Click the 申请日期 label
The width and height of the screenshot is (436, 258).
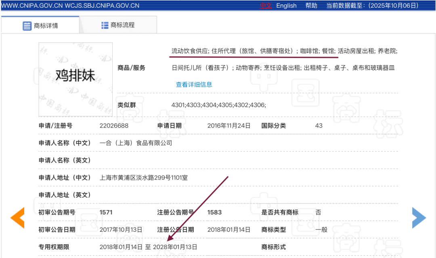pos(169,126)
